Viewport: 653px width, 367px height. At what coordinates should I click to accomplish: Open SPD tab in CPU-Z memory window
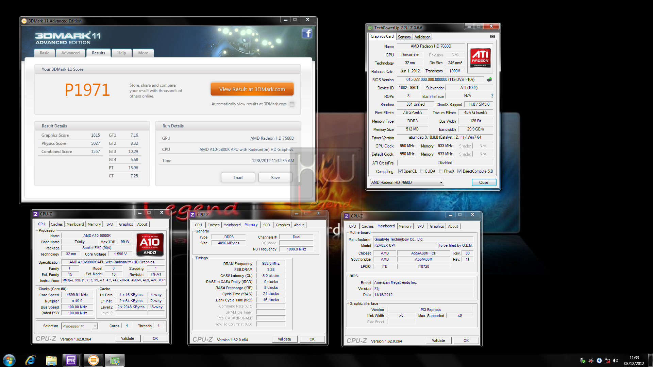click(x=266, y=225)
